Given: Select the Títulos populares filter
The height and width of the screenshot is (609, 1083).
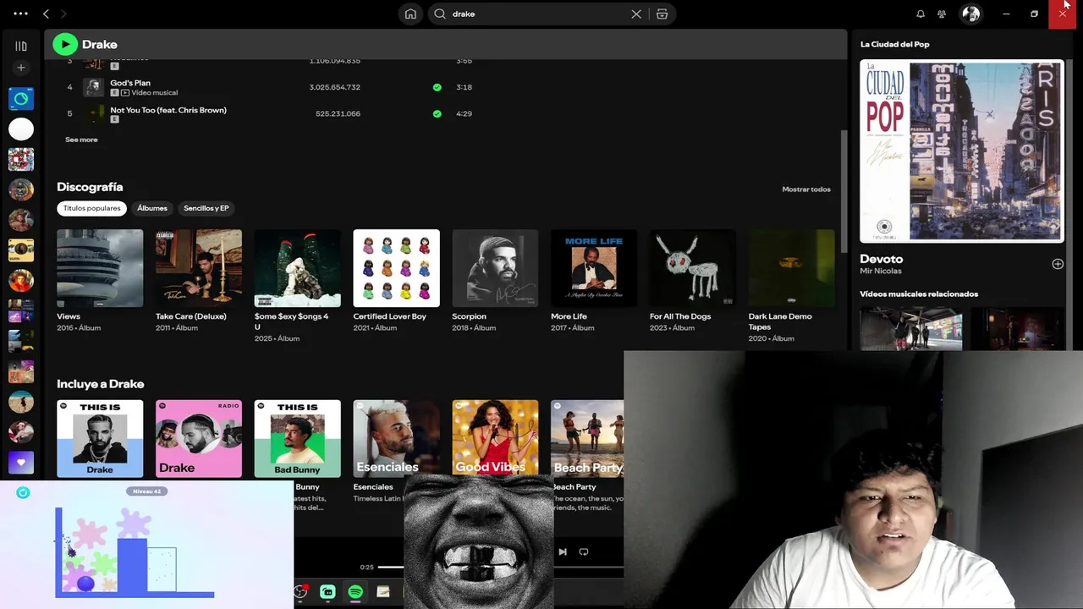Looking at the screenshot, I should 91,208.
